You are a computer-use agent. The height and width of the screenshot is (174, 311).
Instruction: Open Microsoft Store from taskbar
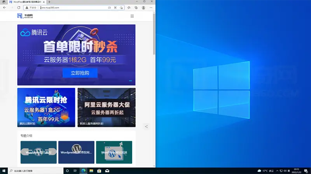pos(99,171)
